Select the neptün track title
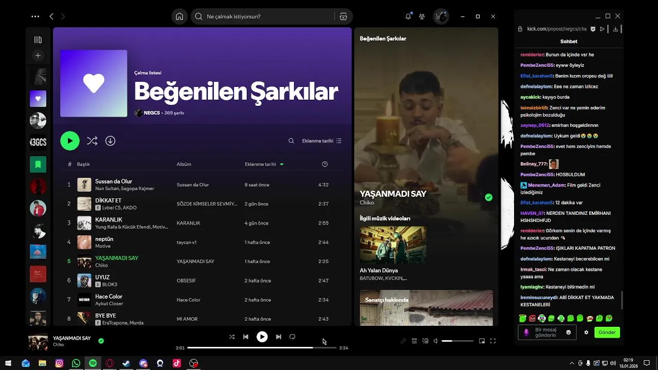Image resolution: width=658 pixels, height=370 pixels. (104, 239)
